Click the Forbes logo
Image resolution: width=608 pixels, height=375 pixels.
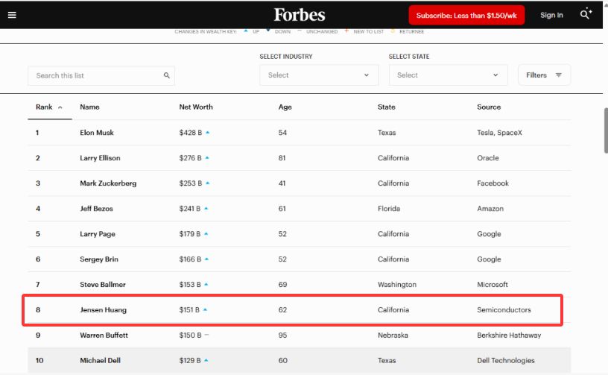[299, 15]
